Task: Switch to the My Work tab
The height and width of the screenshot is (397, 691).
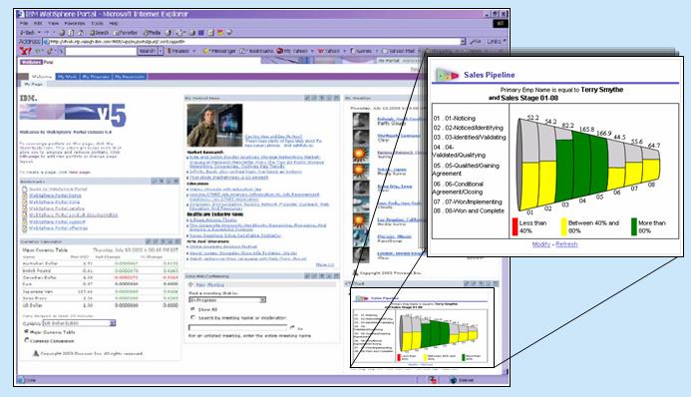Action: (67, 77)
